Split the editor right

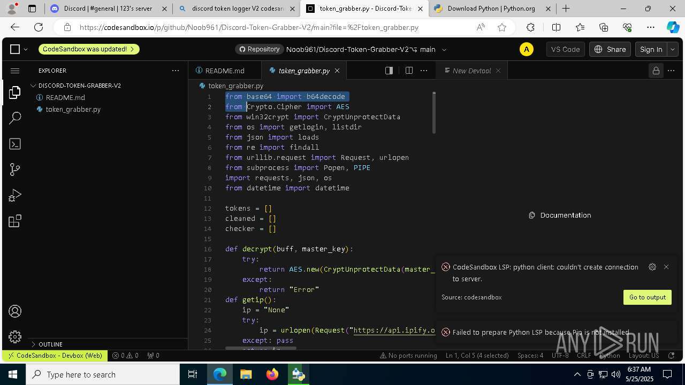[x=409, y=71]
